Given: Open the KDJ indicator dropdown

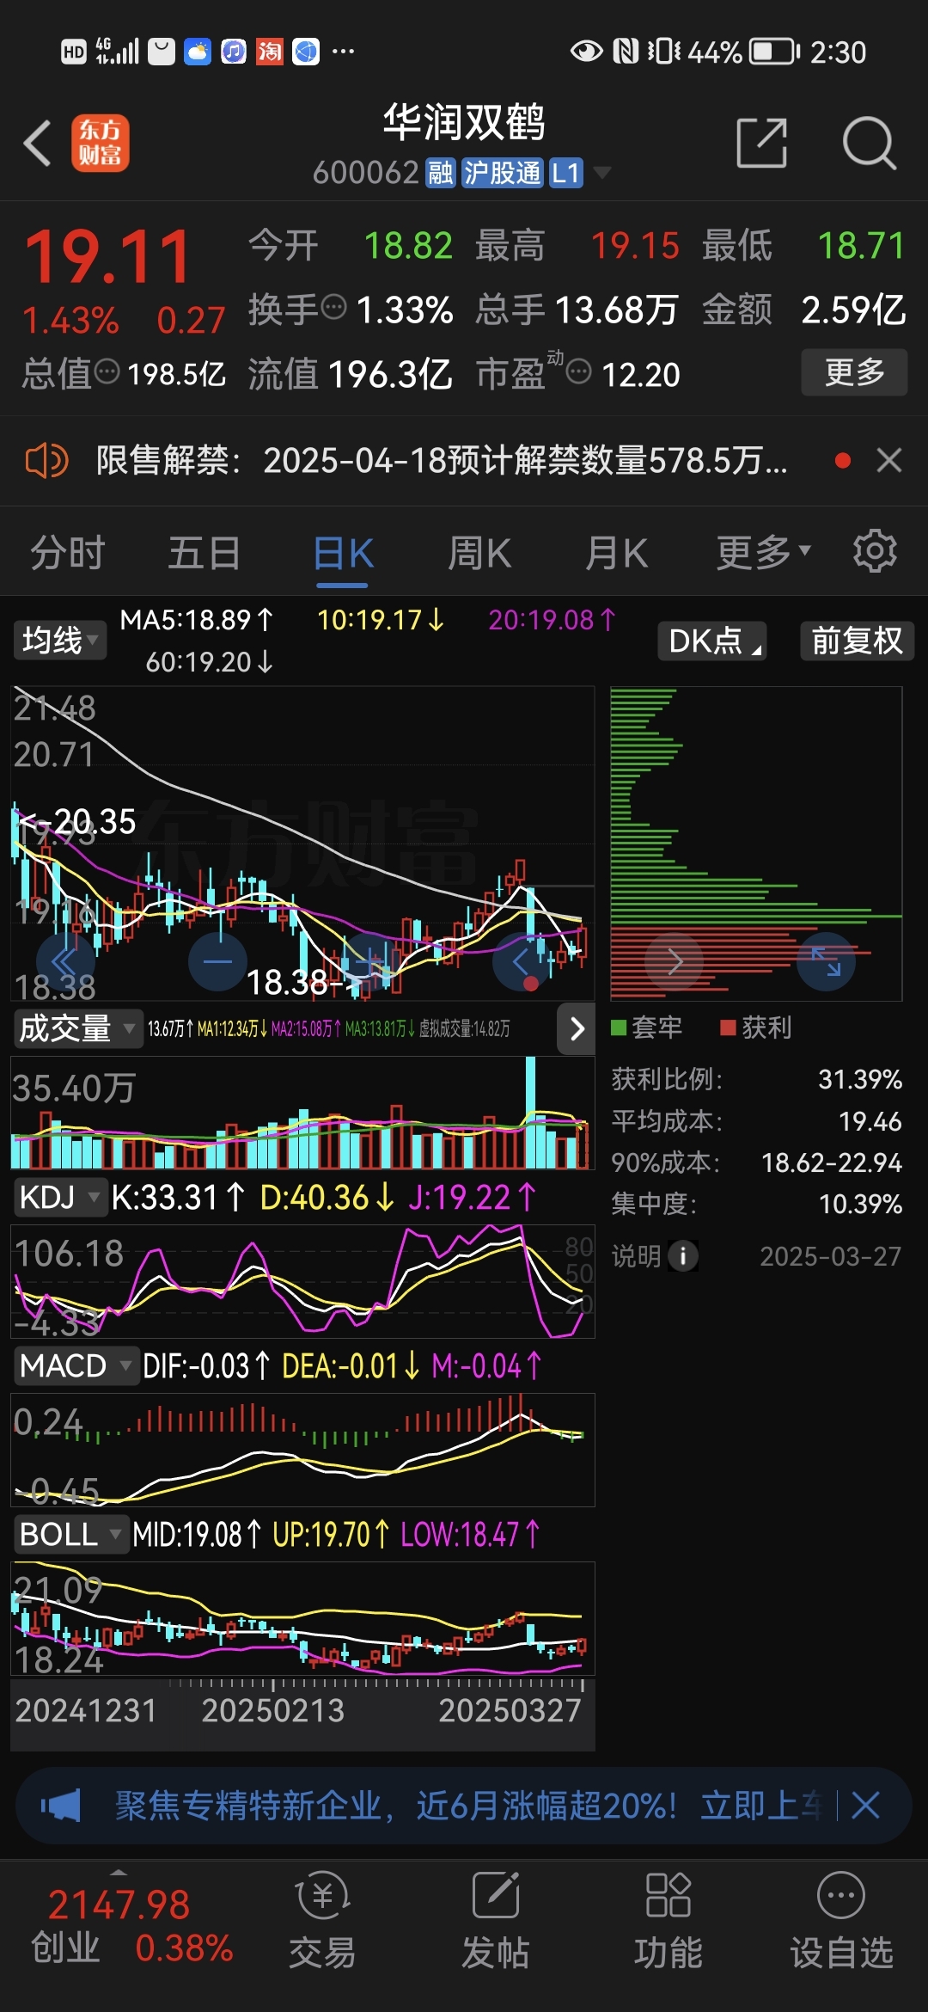Looking at the screenshot, I should point(59,1197).
